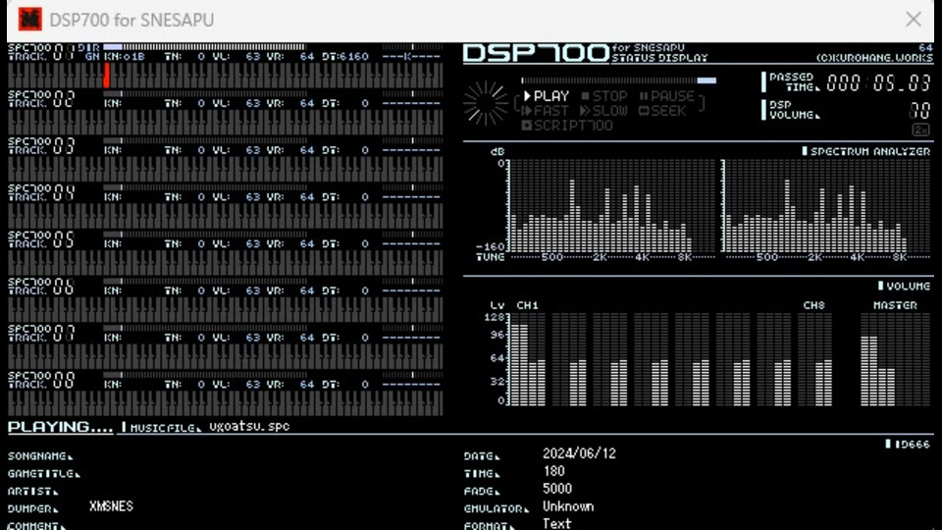Image resolution: width=942 pixels, height=530 pixels.
Task: Click SPC700 track 04 label
Action: click(x=41, y=193)
